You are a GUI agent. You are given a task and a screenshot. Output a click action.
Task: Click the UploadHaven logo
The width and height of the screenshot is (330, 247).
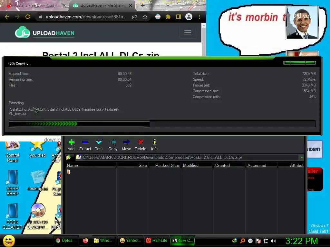coord(44,32)
